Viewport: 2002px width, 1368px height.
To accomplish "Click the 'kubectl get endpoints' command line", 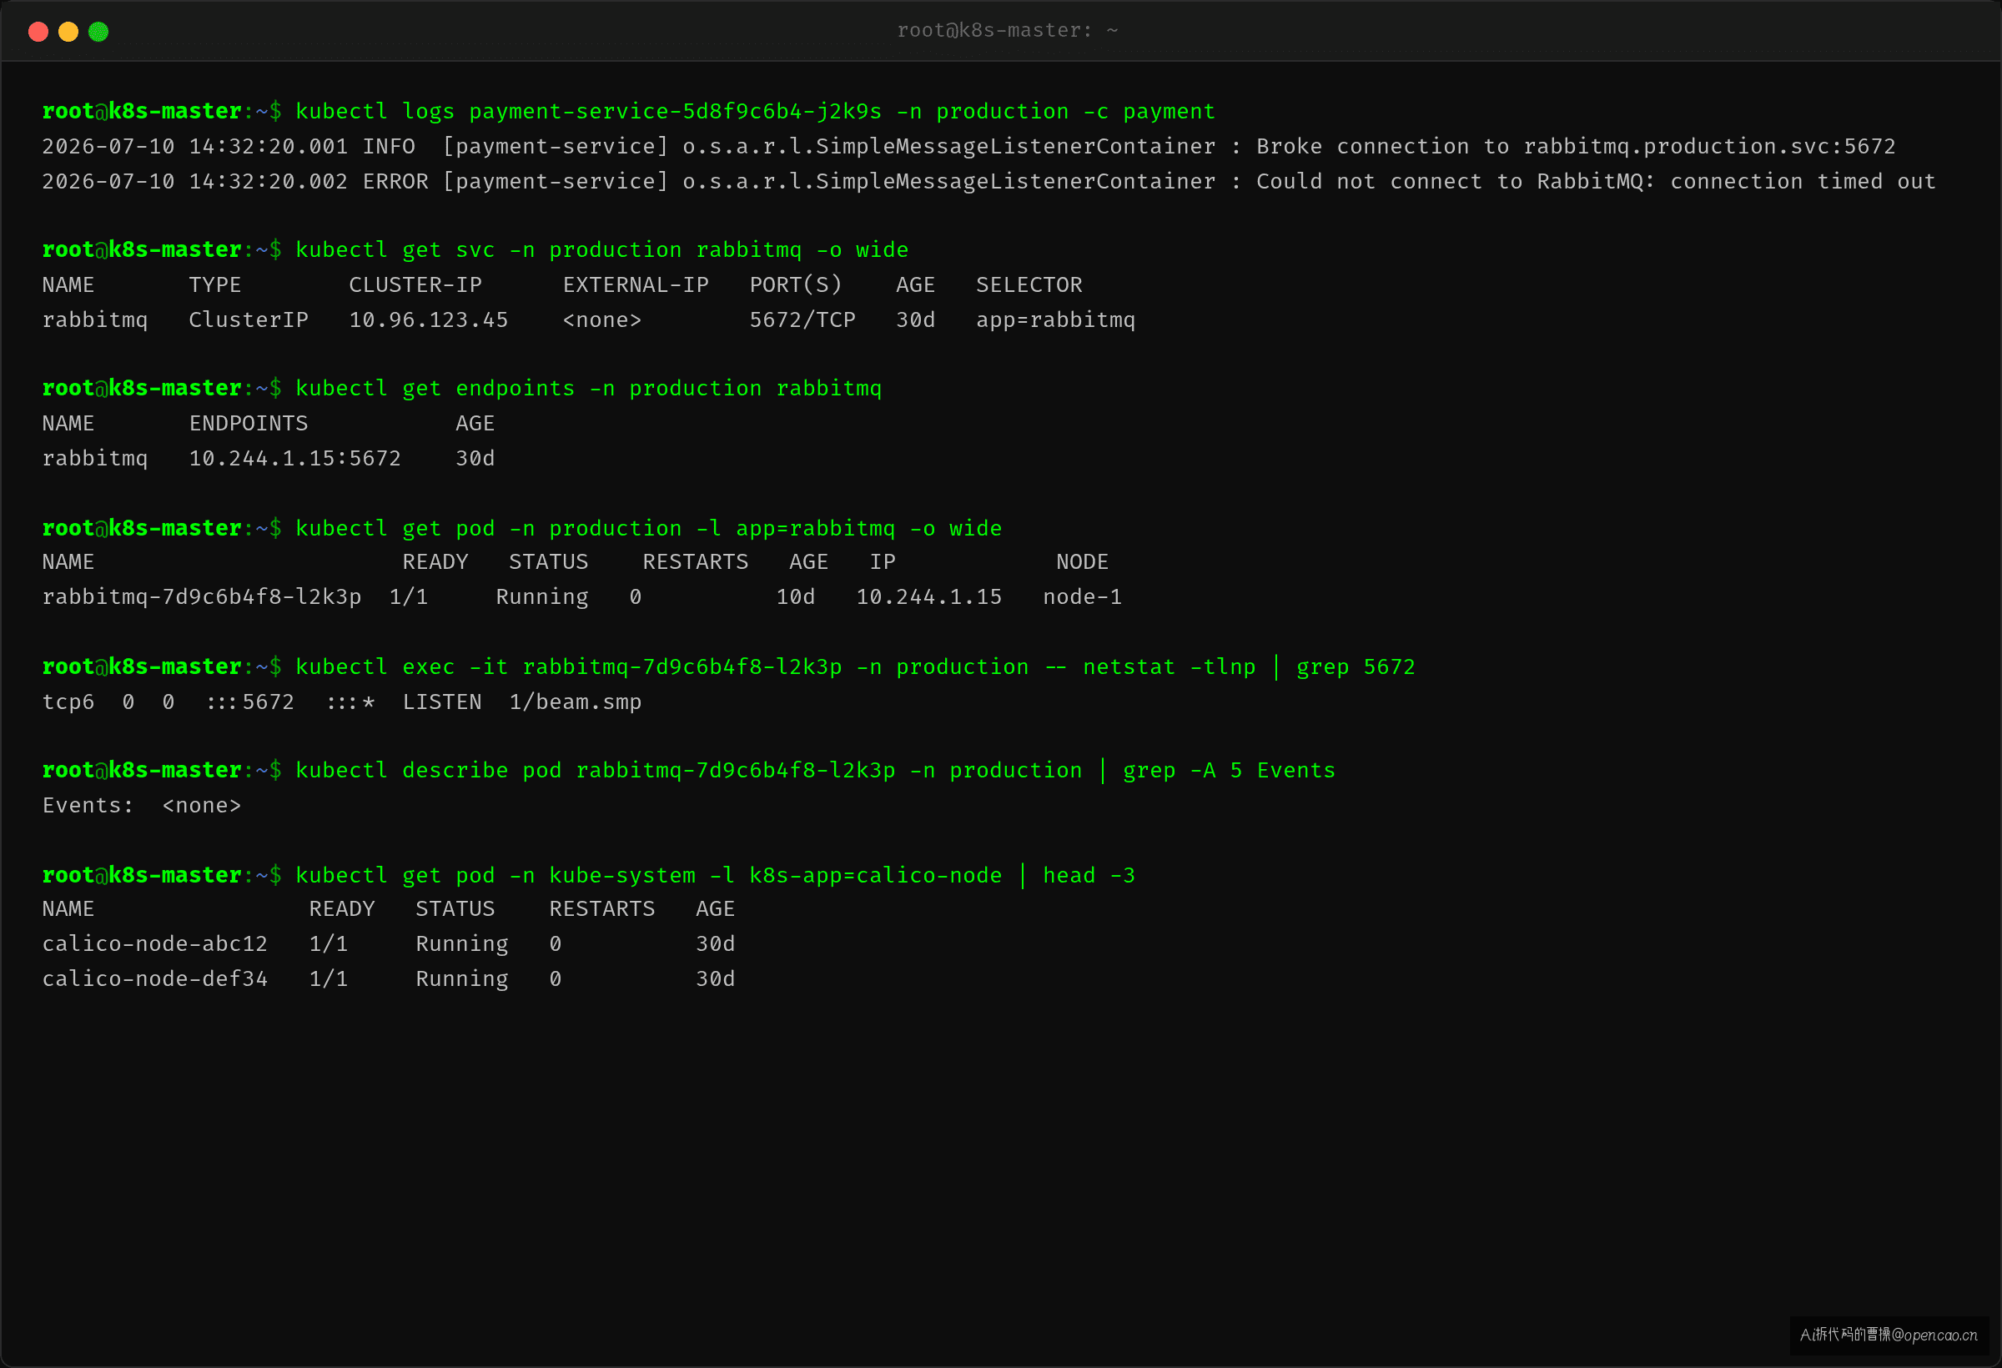I will coord(588,389).
